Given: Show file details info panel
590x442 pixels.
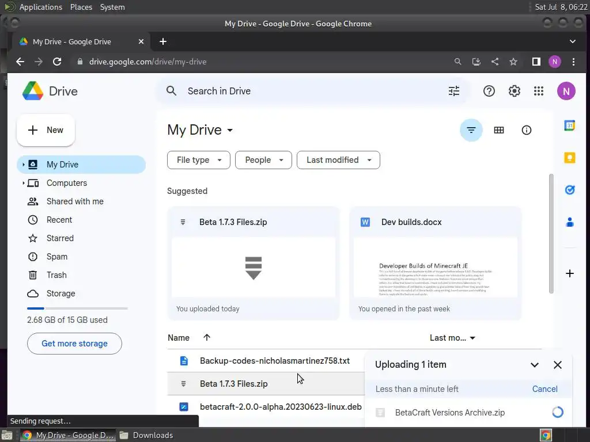Looking at the screenshot, I should (526, 130).
